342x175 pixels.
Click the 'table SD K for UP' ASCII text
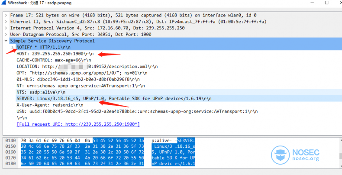pos(174,158)
